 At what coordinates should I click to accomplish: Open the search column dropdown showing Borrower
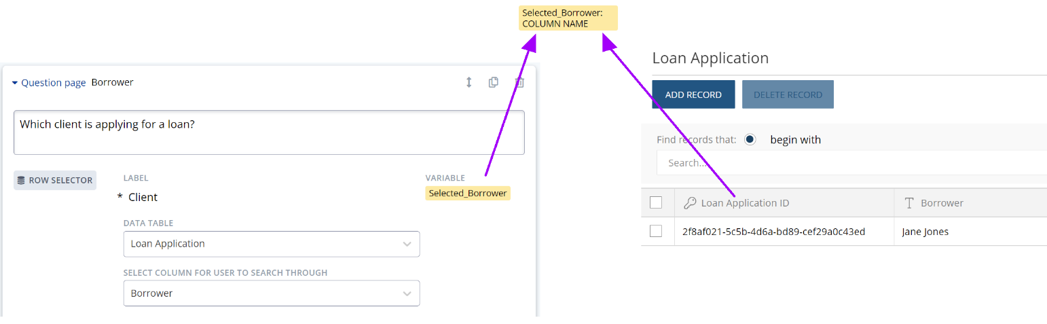point(272,293)
